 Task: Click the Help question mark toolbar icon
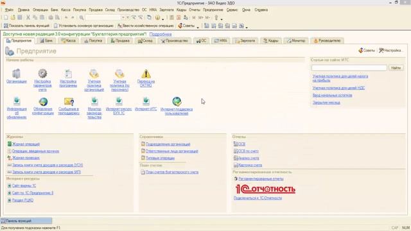(157, 17)
